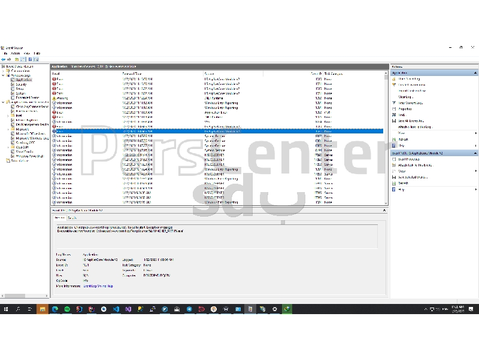Select the Security log in tree
Viewport: 479px width, 359px height.
21,84
